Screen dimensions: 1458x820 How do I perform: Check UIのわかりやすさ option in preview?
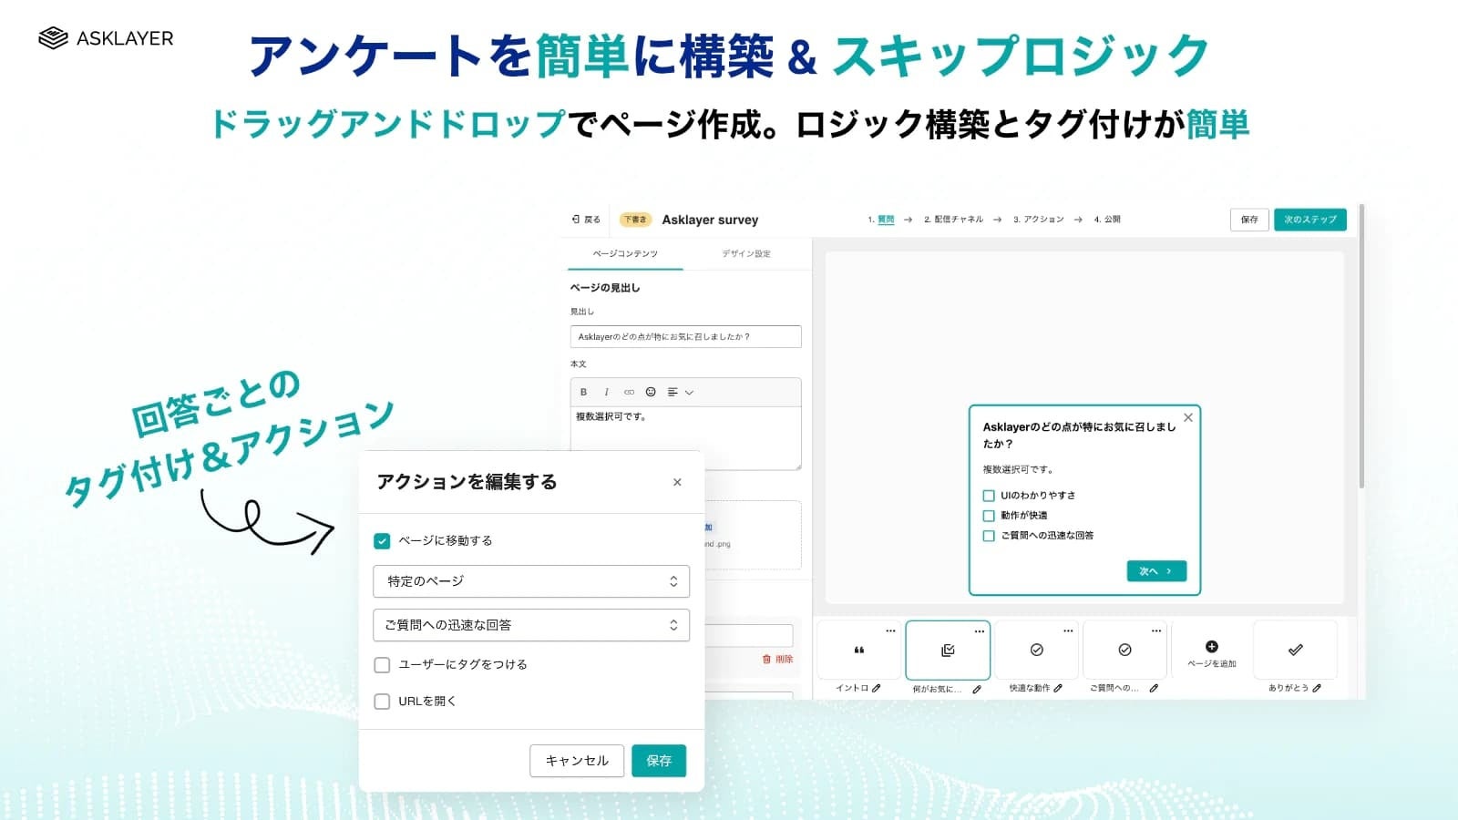coord(989,496)
